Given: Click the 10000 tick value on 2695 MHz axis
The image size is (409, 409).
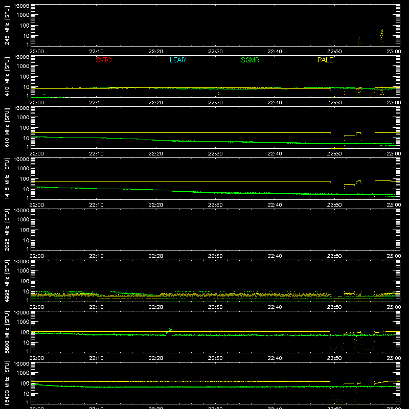Looking at the screenshot, I should 21,211.
